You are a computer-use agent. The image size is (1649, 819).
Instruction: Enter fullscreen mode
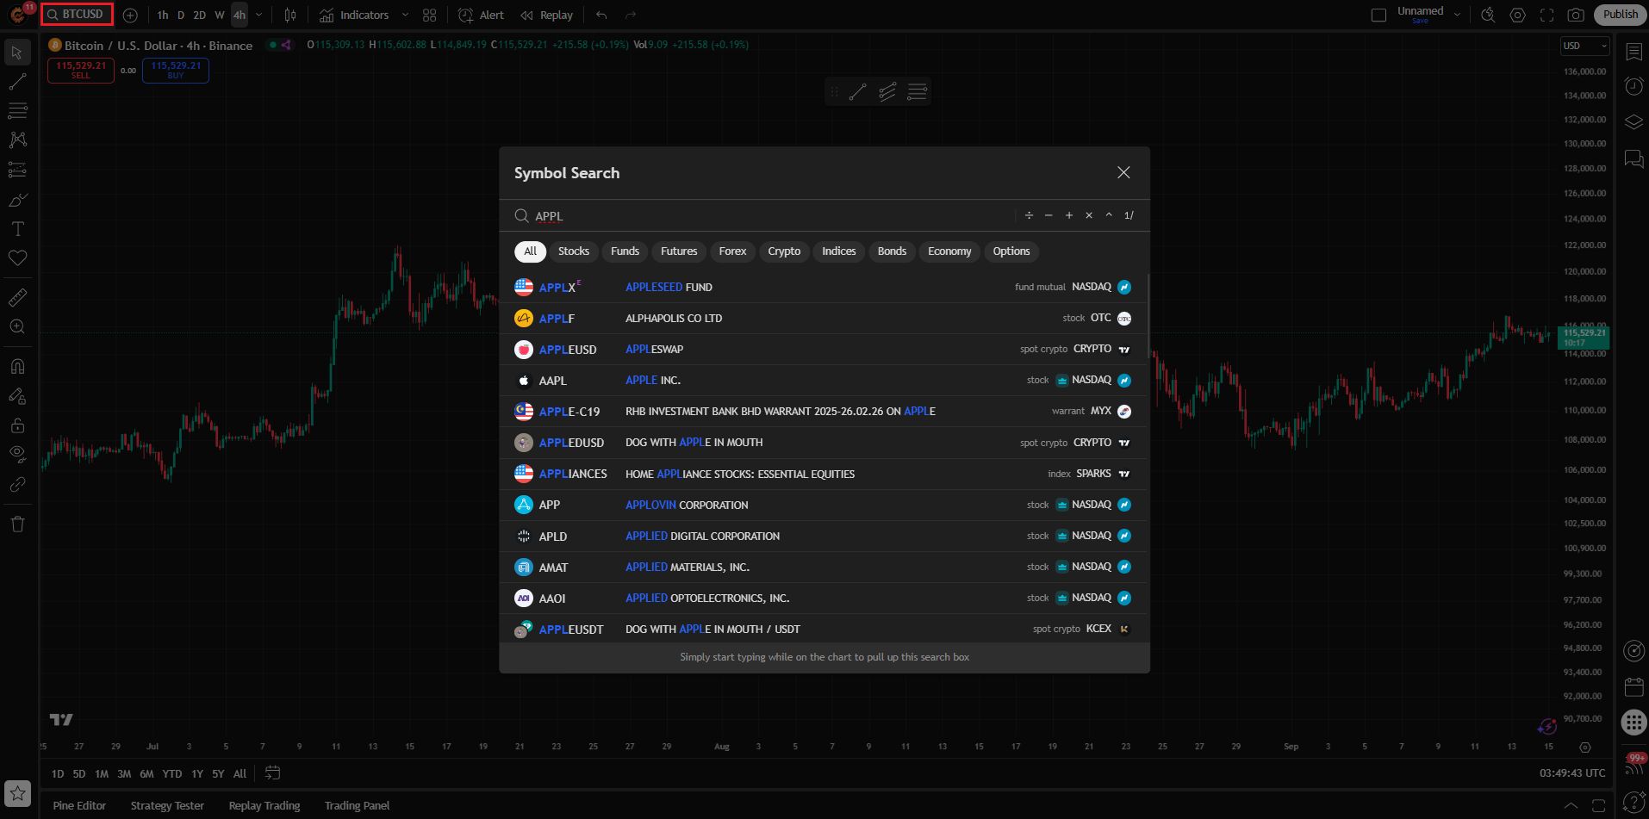[x=1546, y=16]
